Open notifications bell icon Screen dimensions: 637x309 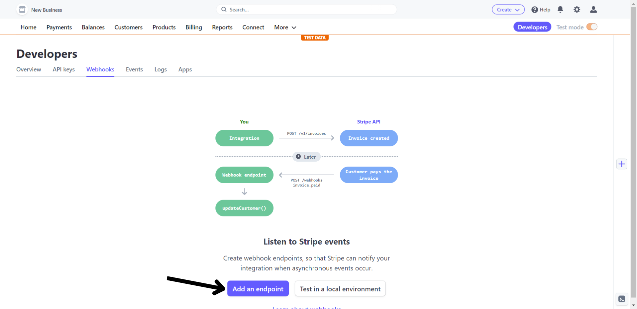[x=560, y=10]
